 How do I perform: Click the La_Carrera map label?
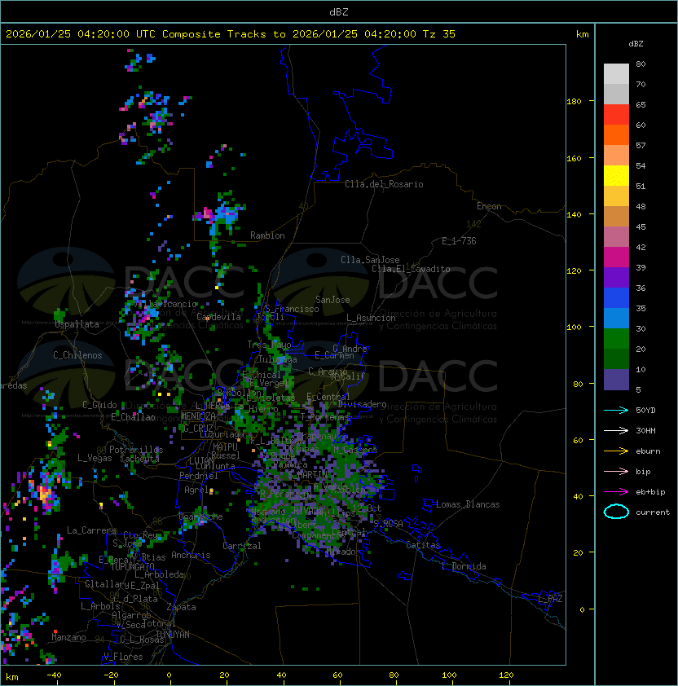(x=91, y=530)
